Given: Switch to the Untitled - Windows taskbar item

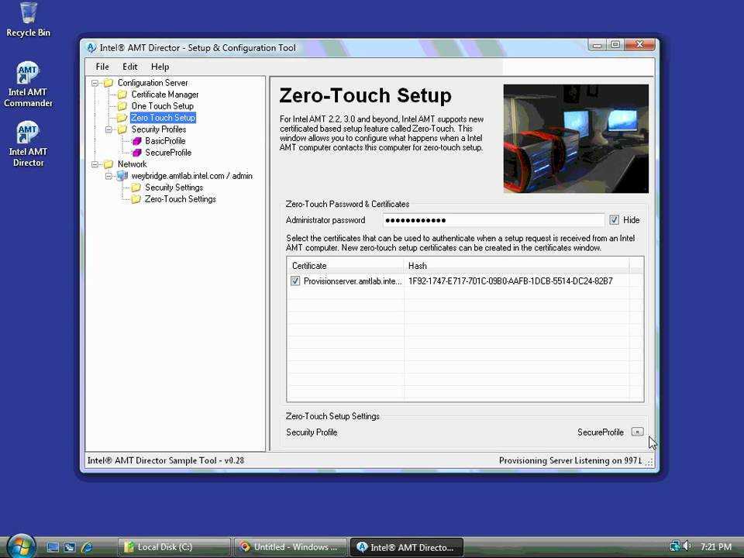Looking at the screenshot, I should [x=291, y=547].
